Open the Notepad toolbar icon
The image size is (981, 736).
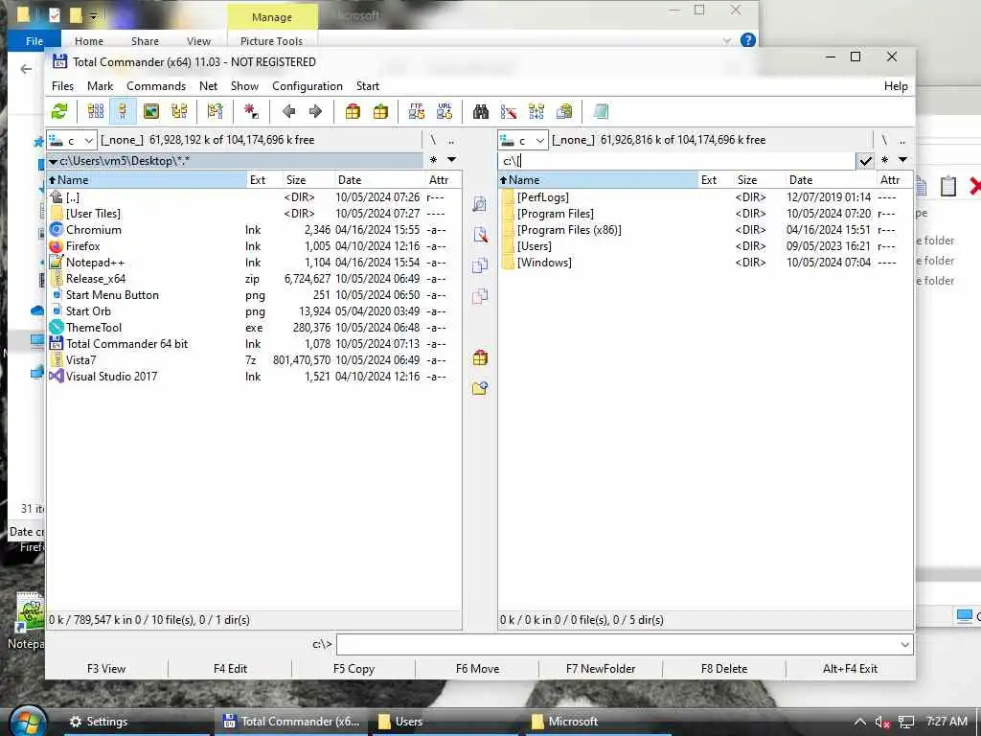pos(601,112)
